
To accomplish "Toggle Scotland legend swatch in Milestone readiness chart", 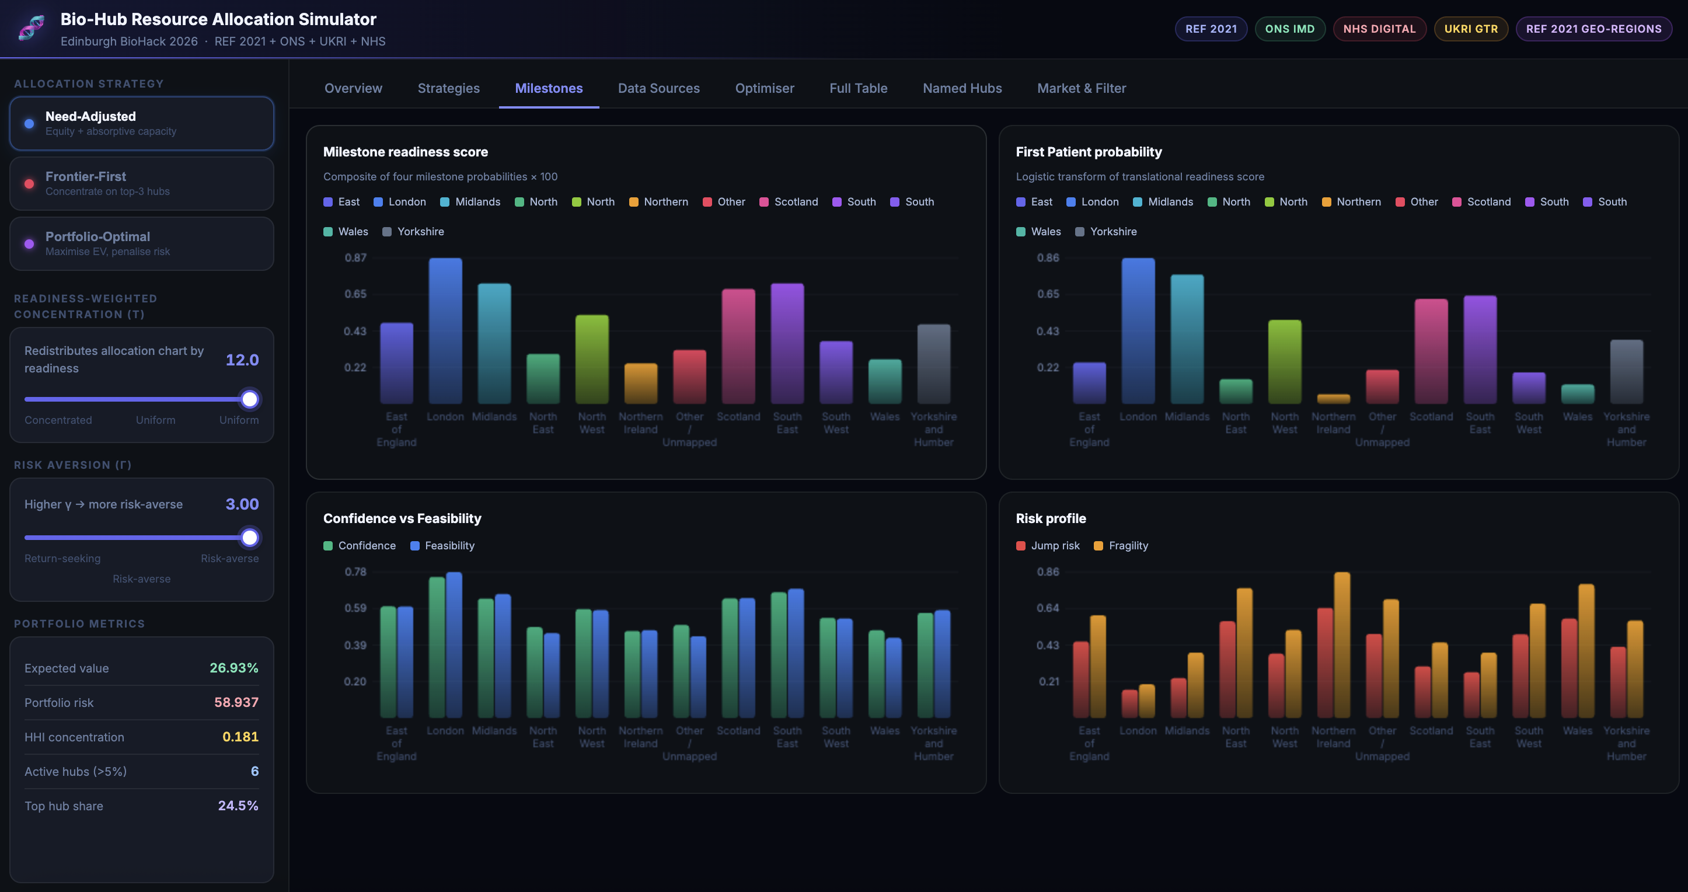I will (x=763, y=202).
